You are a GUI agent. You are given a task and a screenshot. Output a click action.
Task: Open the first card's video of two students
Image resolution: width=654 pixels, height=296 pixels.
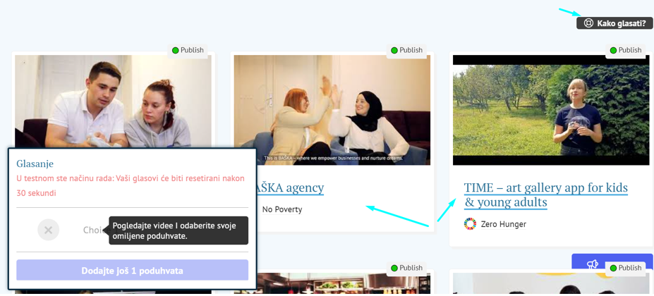pos(113,99)
